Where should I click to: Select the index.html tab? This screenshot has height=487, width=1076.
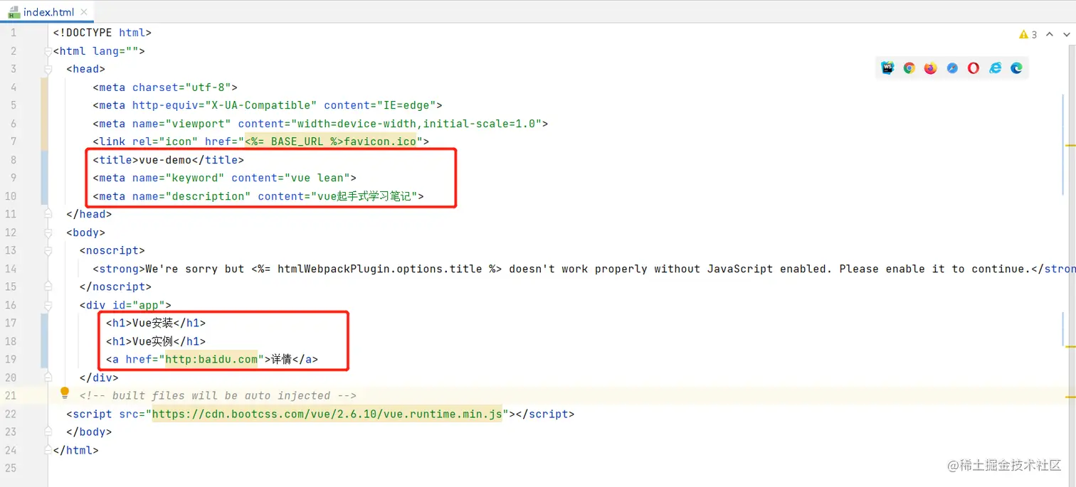[46, 11]
